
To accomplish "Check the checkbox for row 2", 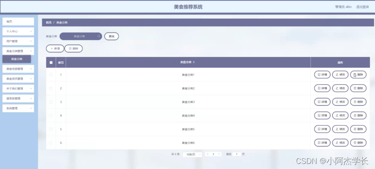I will pyautogui.click(x=51, y=88).
